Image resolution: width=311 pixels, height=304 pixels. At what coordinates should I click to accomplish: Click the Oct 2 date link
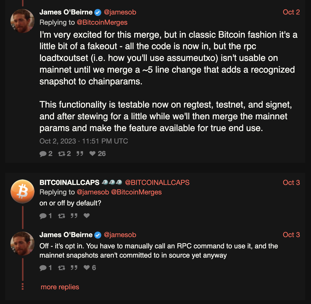point(291,12)
